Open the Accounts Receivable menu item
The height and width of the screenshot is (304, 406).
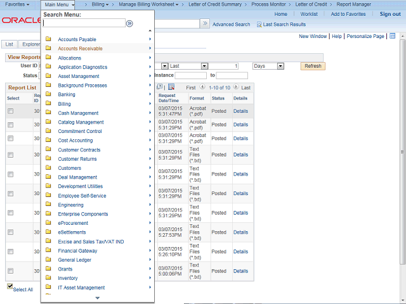[80, 49]
